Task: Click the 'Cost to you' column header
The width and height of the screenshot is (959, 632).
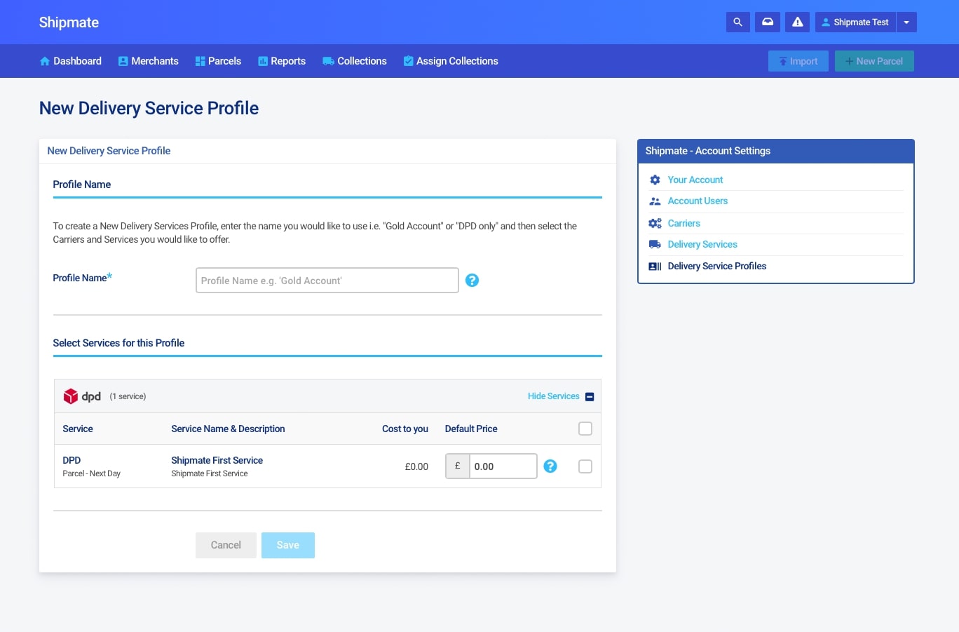Action: [405, 429]
